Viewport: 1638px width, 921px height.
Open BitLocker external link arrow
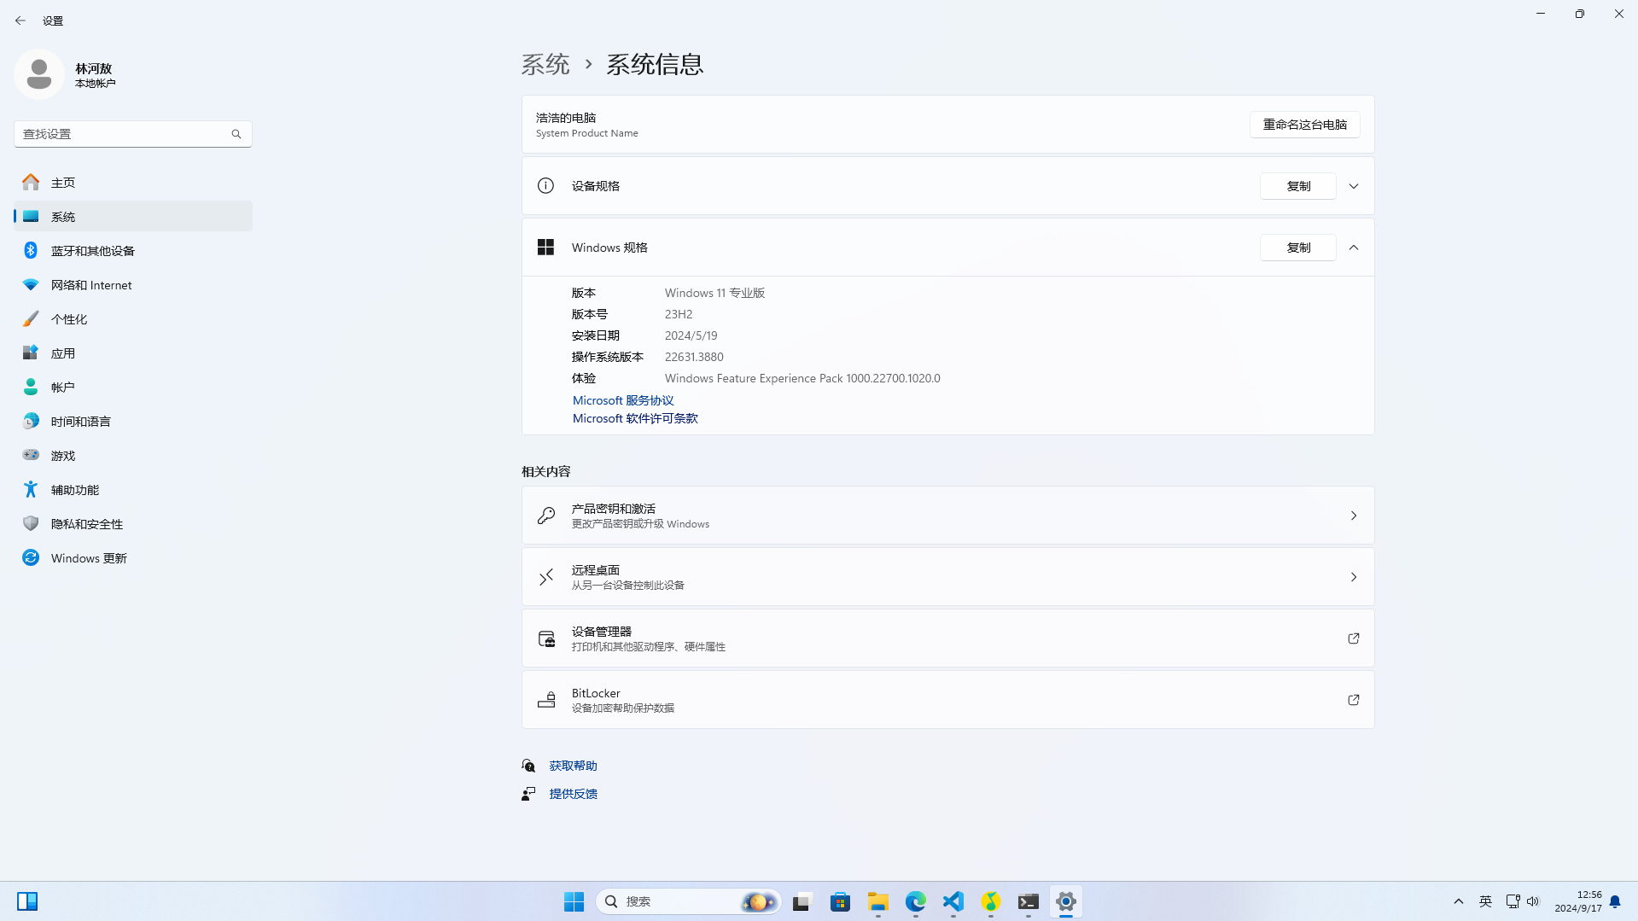[x=1354, y=700]
